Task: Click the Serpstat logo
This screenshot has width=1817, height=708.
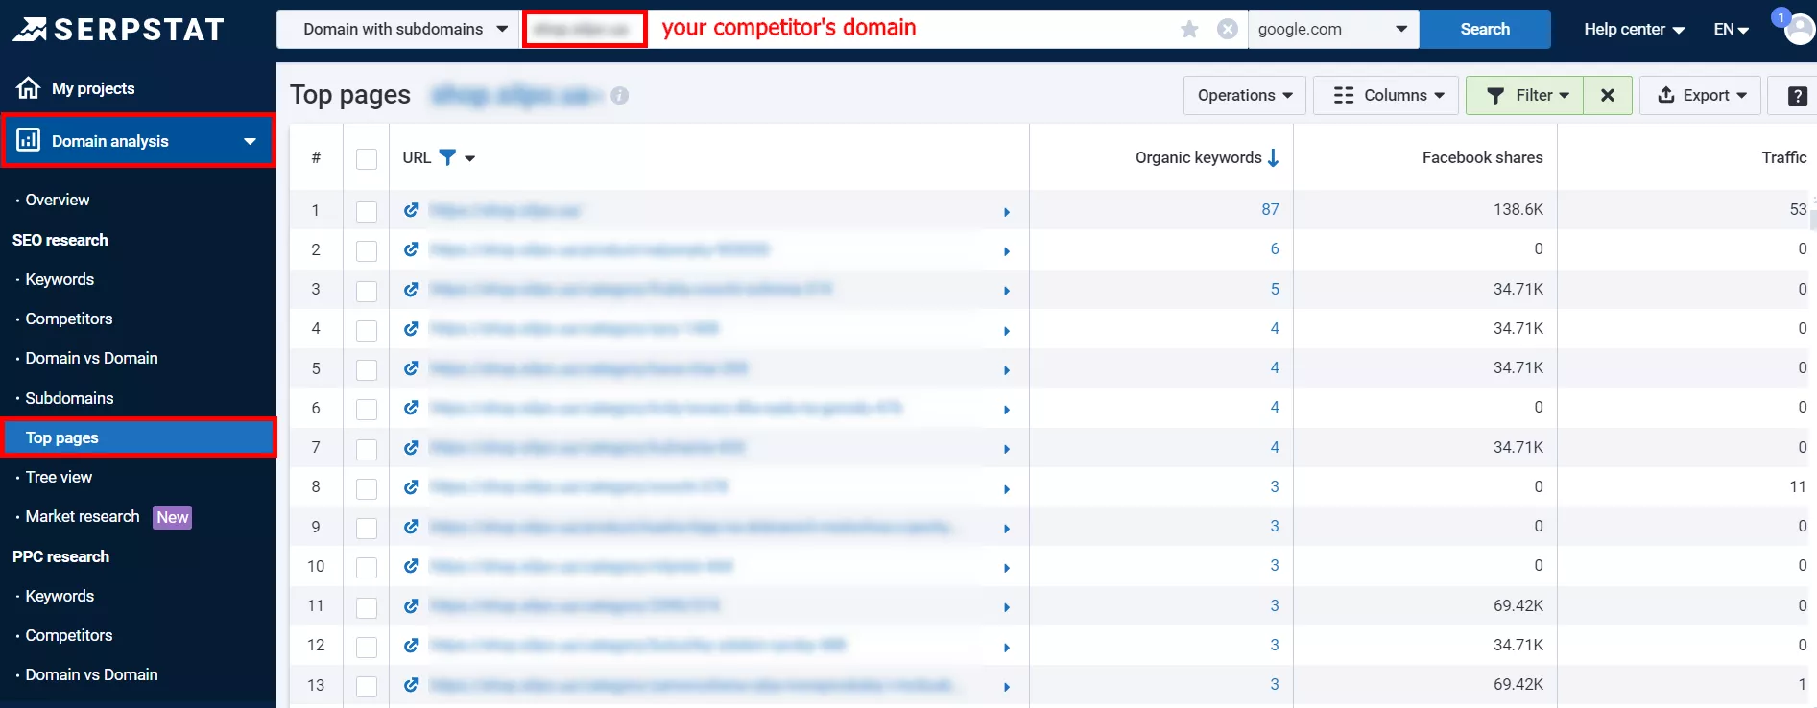Action: pyautogui.click(x=119, y=30)
